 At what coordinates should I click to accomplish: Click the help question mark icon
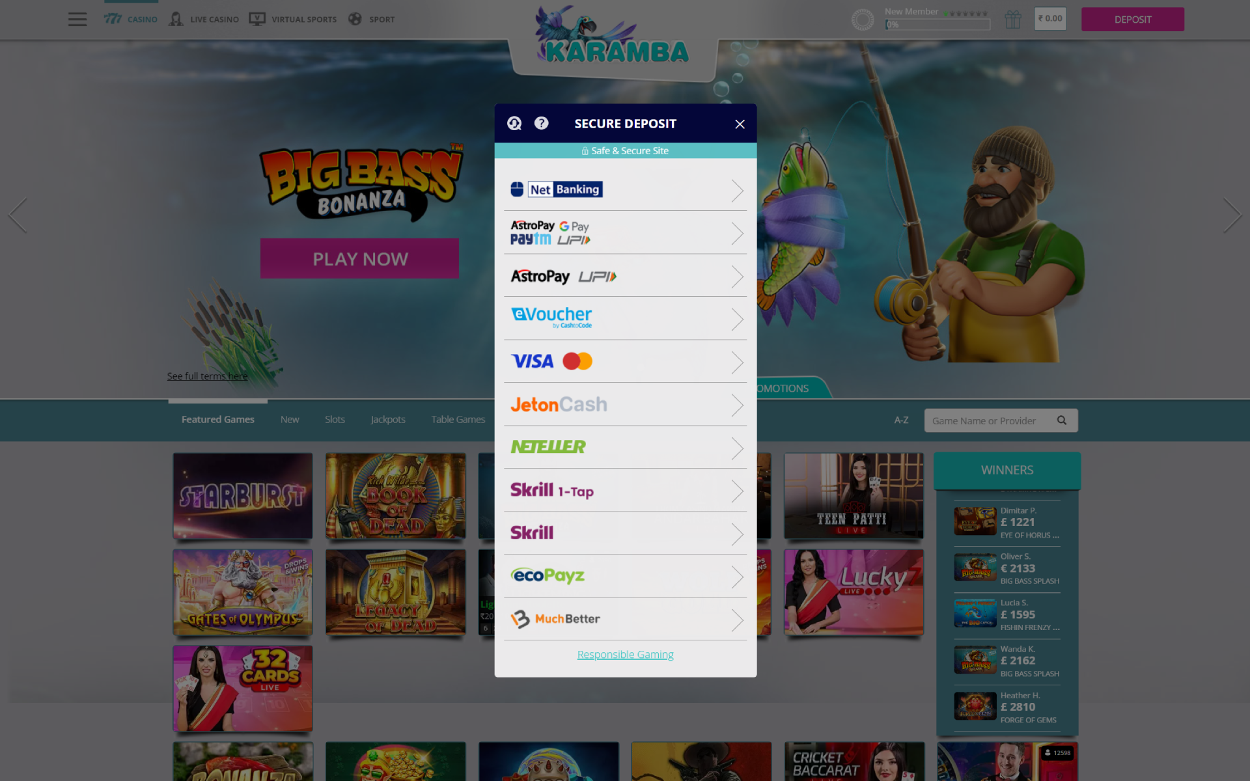(540, 124)
